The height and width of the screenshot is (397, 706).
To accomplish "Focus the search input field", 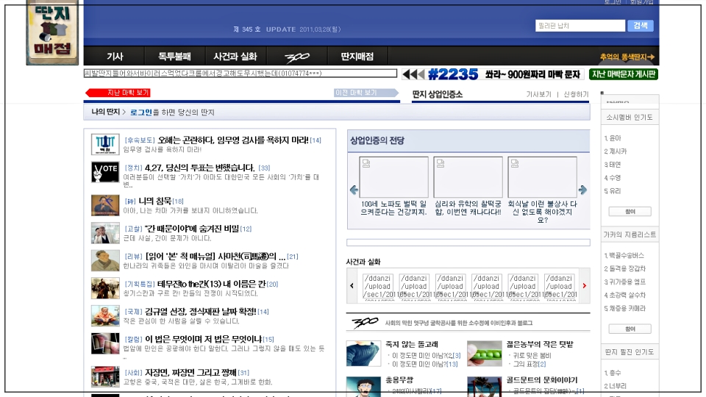I will click(x=580, y=26).
